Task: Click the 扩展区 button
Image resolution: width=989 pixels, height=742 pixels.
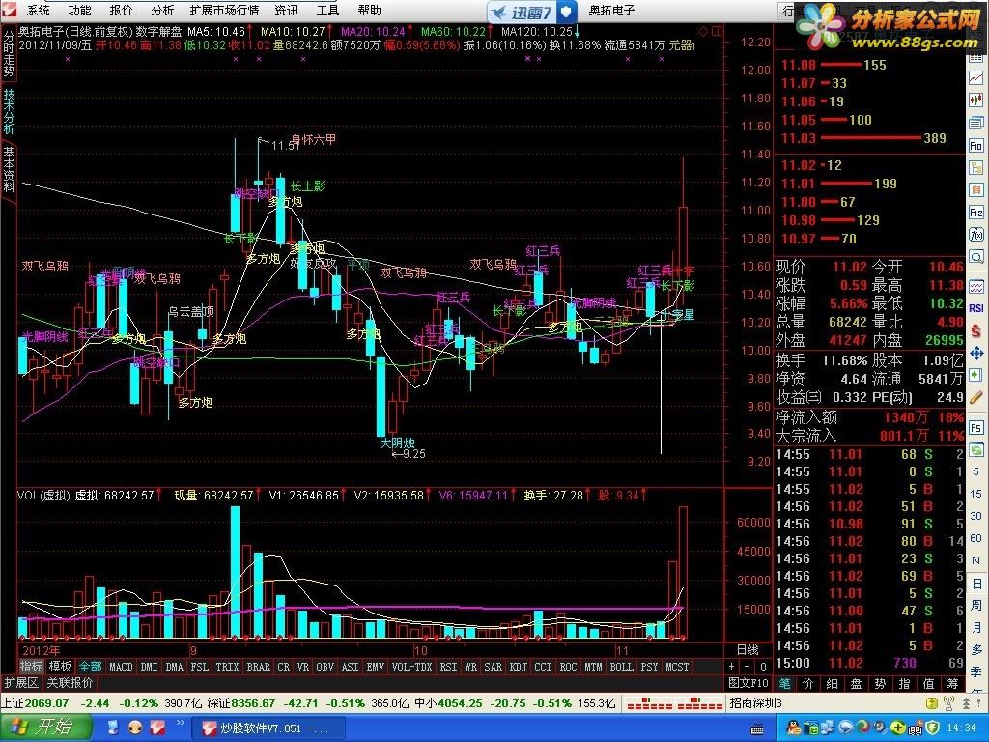Action: 21,683
